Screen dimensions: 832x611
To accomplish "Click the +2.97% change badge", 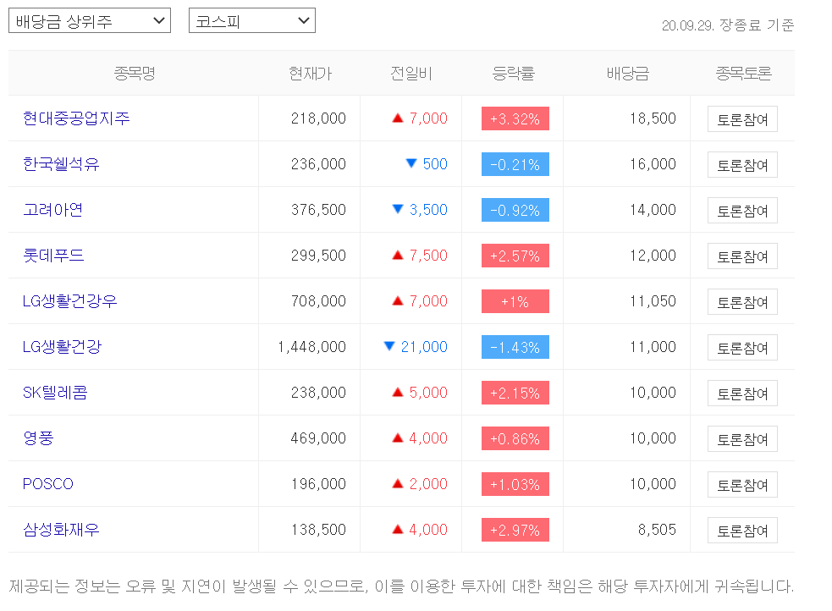I will tap(515, 530).
